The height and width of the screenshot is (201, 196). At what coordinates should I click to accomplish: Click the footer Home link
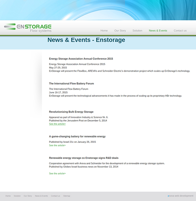coord(8,196)
